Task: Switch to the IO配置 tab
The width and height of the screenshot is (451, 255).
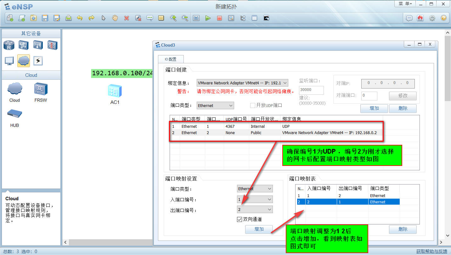Action: (171, 59)
